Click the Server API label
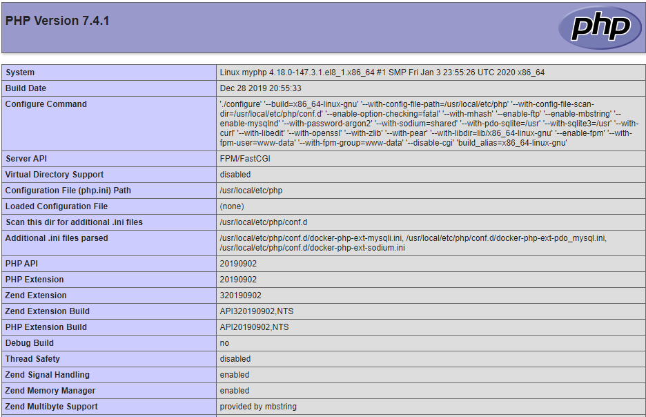 [26, 159]
